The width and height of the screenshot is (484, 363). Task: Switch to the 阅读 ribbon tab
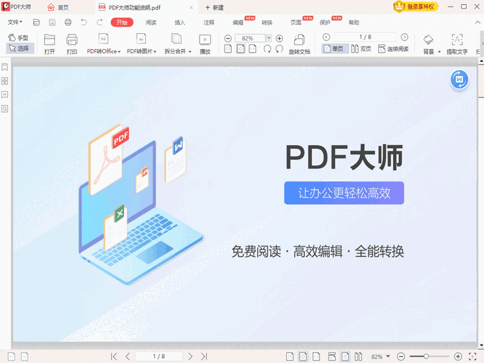point(151,22)
